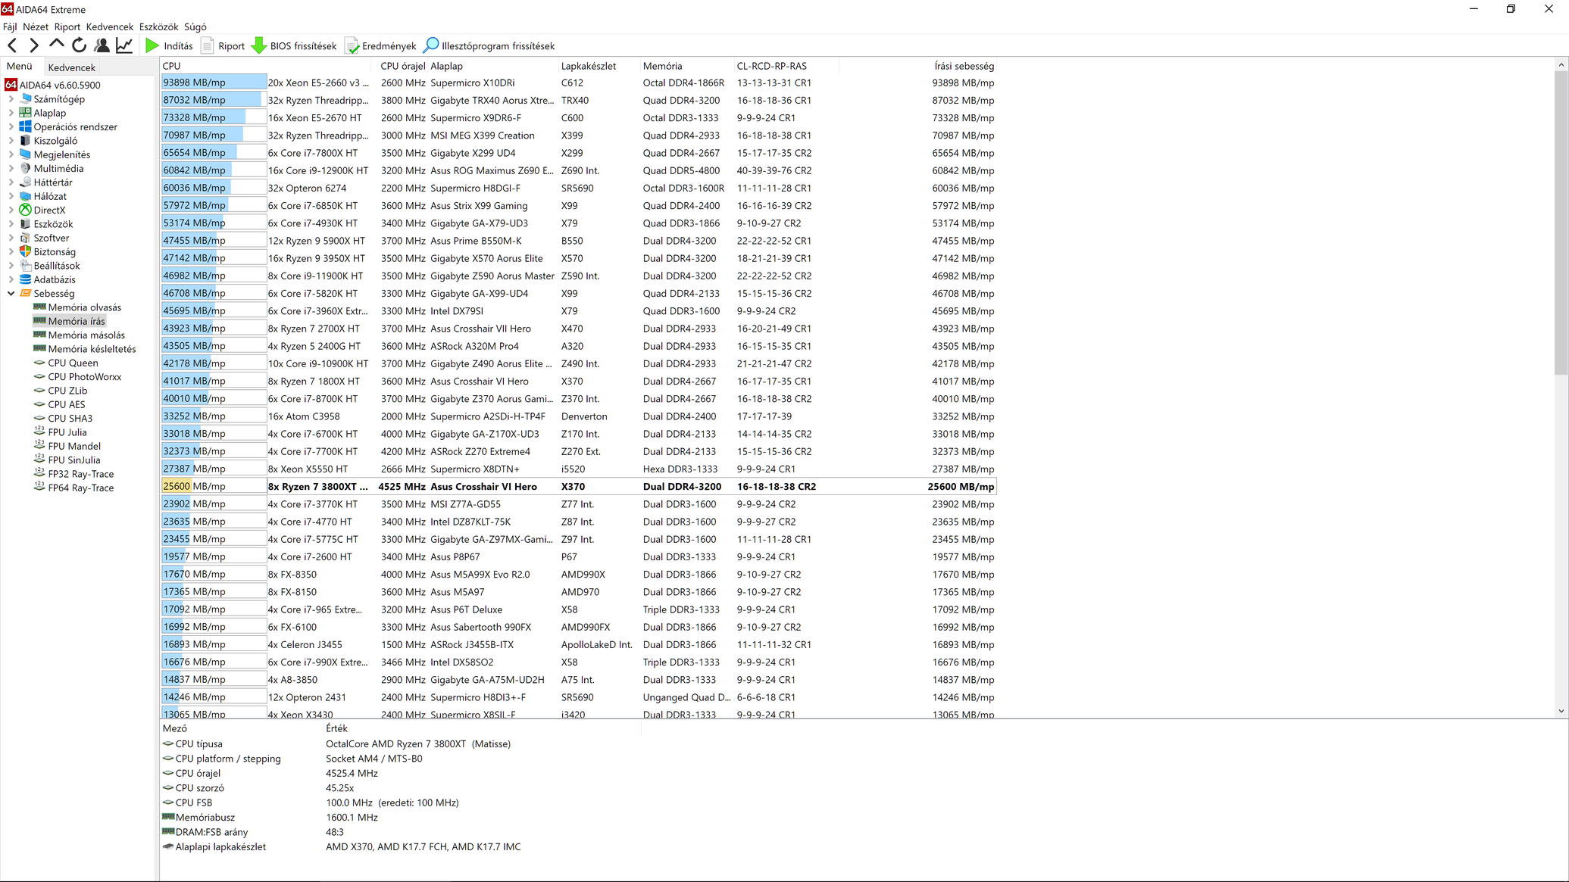
Task: Expand the Háttértár tree node
Action: tap(11, 182)
